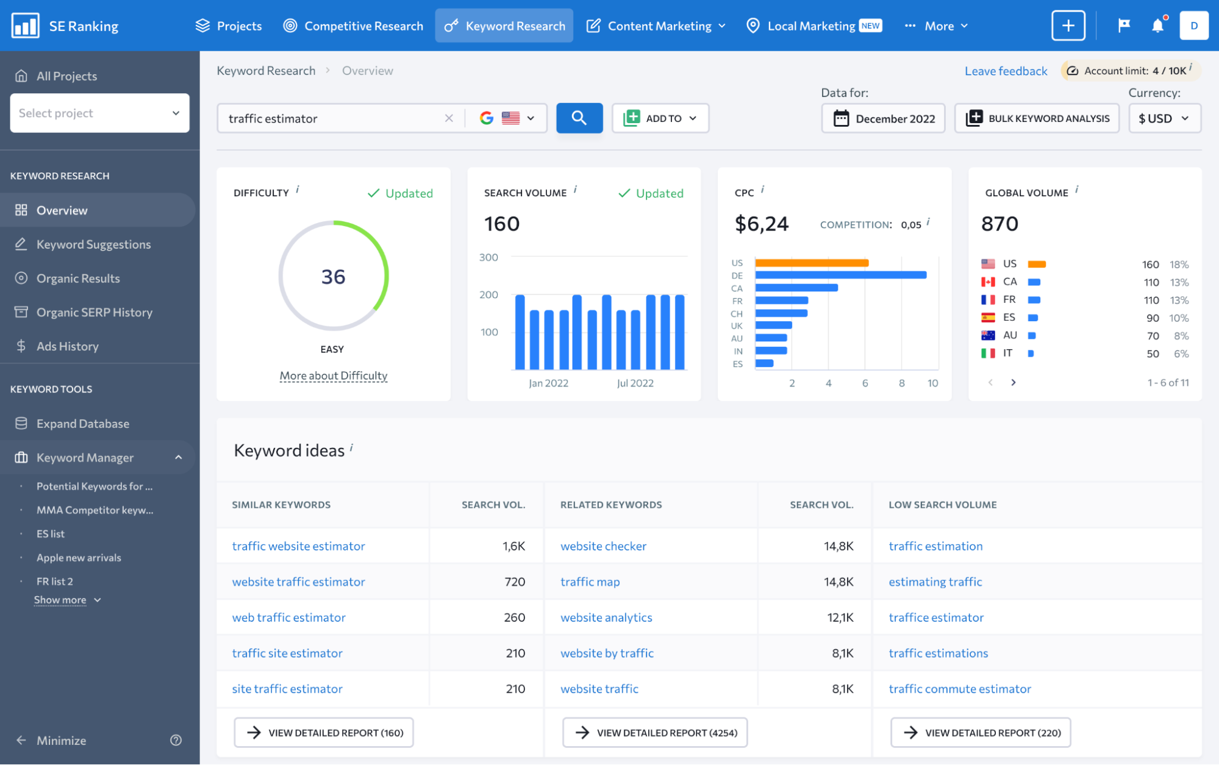Click the traffic website estimator link
The height and width of the screenshot is (765, 1219).
299,545
